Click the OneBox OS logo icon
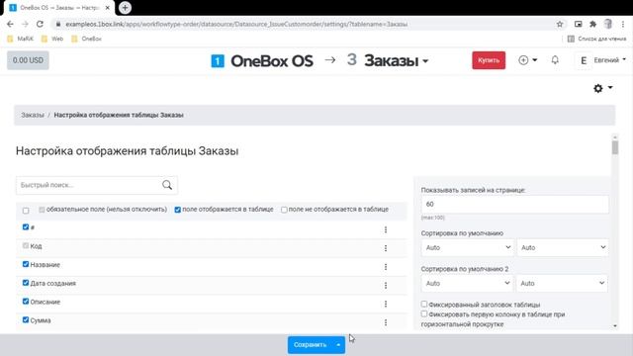 pyautogui.click(x=218, y=61)
